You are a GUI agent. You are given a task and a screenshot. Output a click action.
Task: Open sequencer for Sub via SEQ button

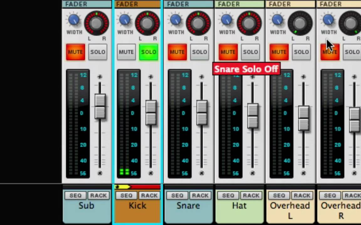coord(76,196)
